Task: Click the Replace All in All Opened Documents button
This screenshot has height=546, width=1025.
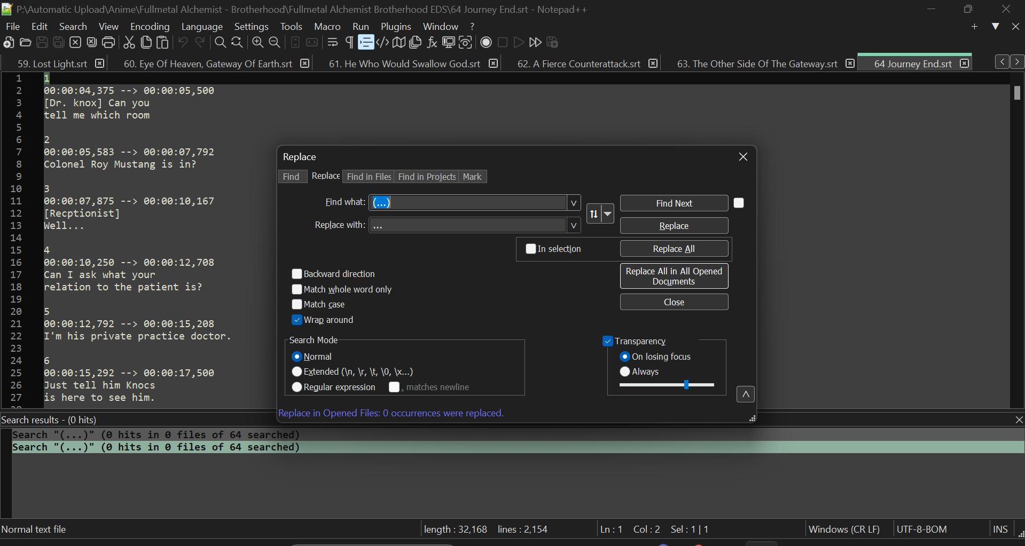Action: (x=674, y=276)
